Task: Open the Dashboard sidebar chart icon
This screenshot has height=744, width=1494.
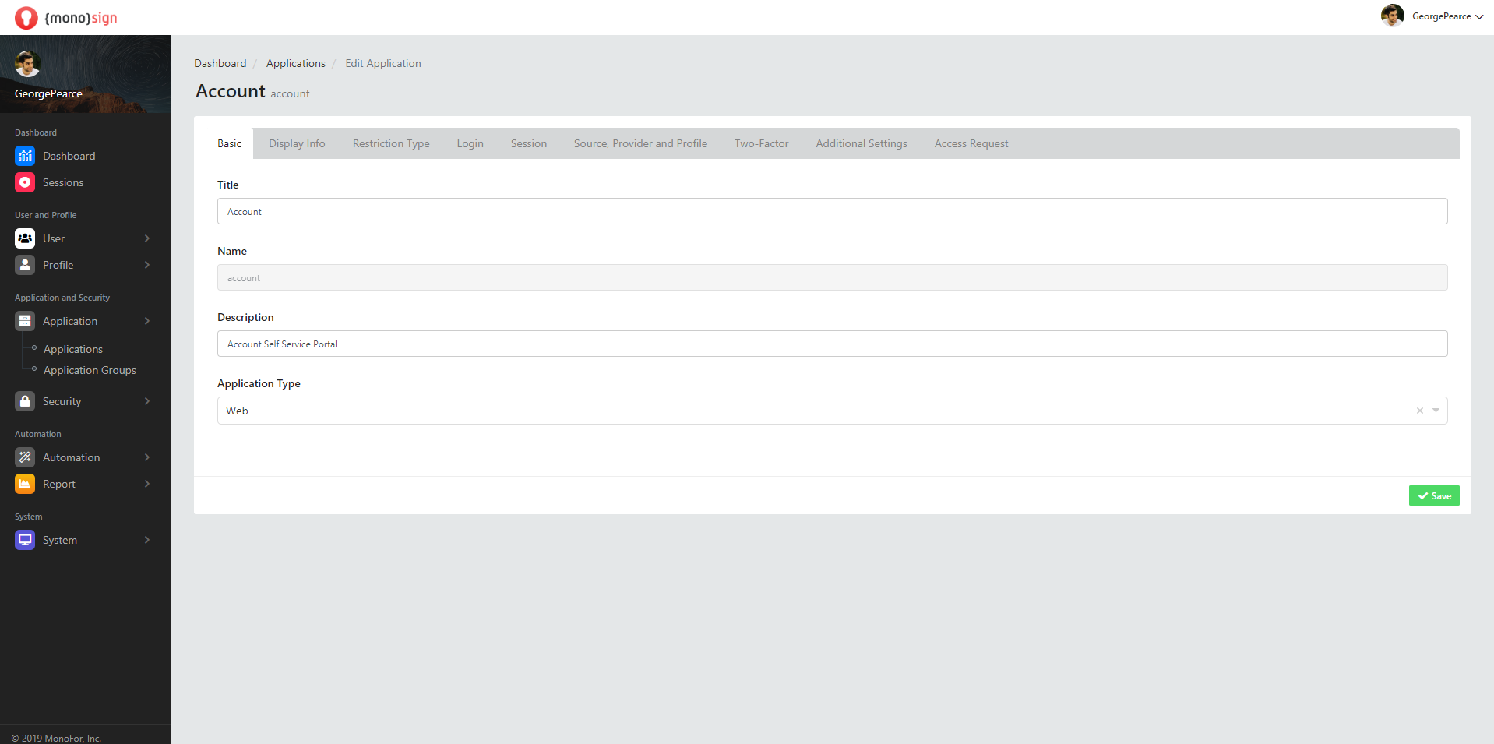Action: (25, 156)
